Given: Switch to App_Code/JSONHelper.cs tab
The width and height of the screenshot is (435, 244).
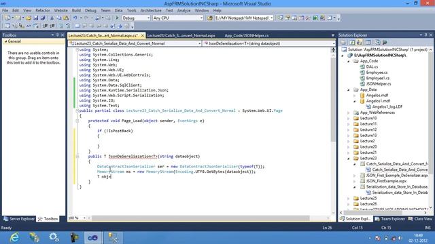Looking at the screenshot, I should pos(246,35).
